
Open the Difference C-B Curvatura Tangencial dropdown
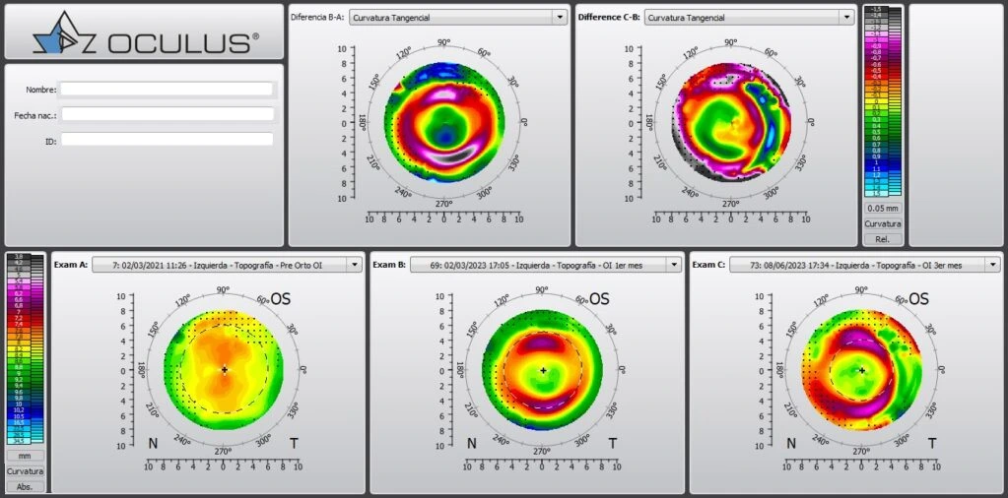click(x=845, y=18)
